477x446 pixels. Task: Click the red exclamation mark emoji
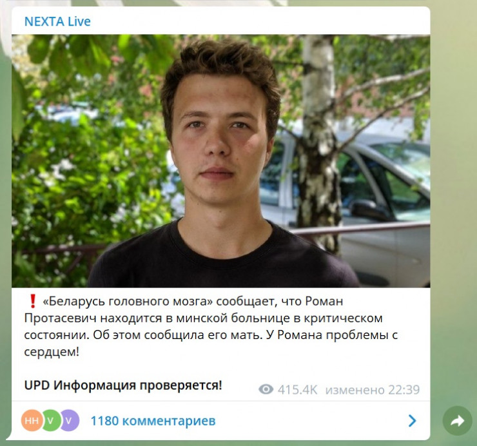tap(32, 301)
